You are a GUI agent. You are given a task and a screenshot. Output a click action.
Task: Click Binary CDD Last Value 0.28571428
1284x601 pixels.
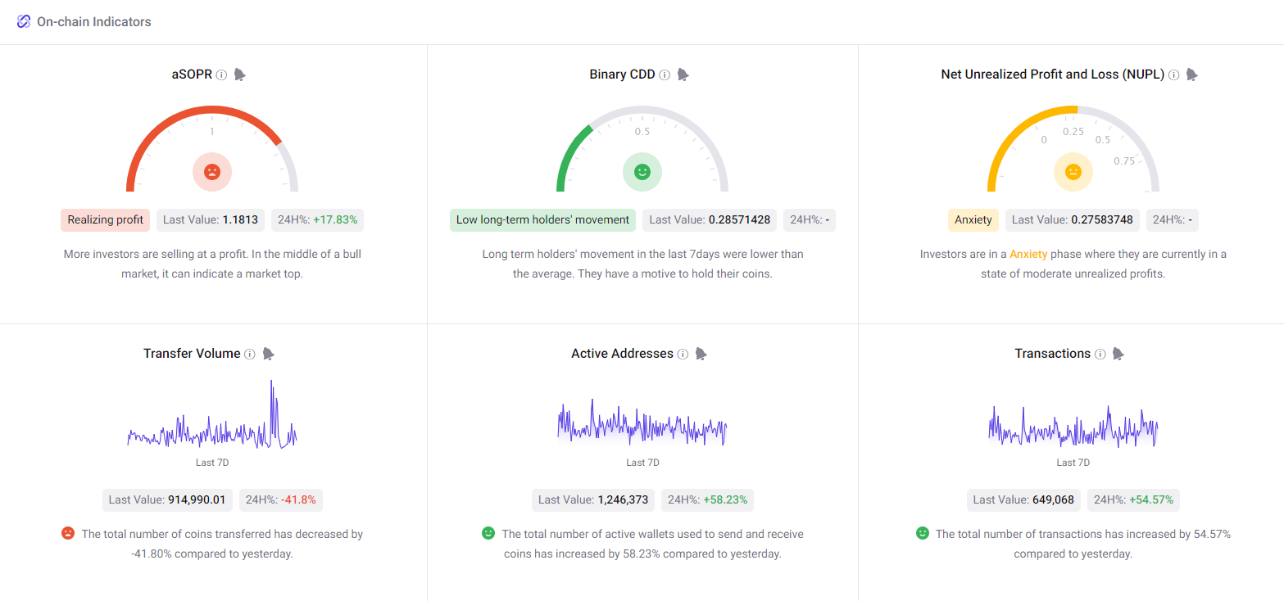point(710,219)
